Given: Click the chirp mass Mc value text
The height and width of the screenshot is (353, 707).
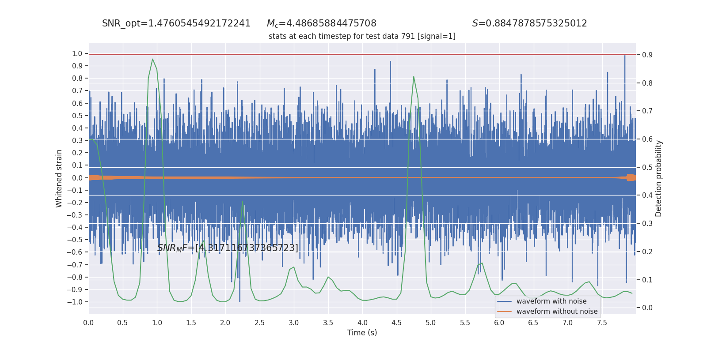Looking at the screenshot, I should [322, 23].
